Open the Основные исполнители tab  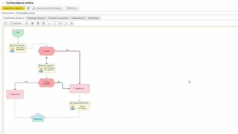(x=58, y=18)
